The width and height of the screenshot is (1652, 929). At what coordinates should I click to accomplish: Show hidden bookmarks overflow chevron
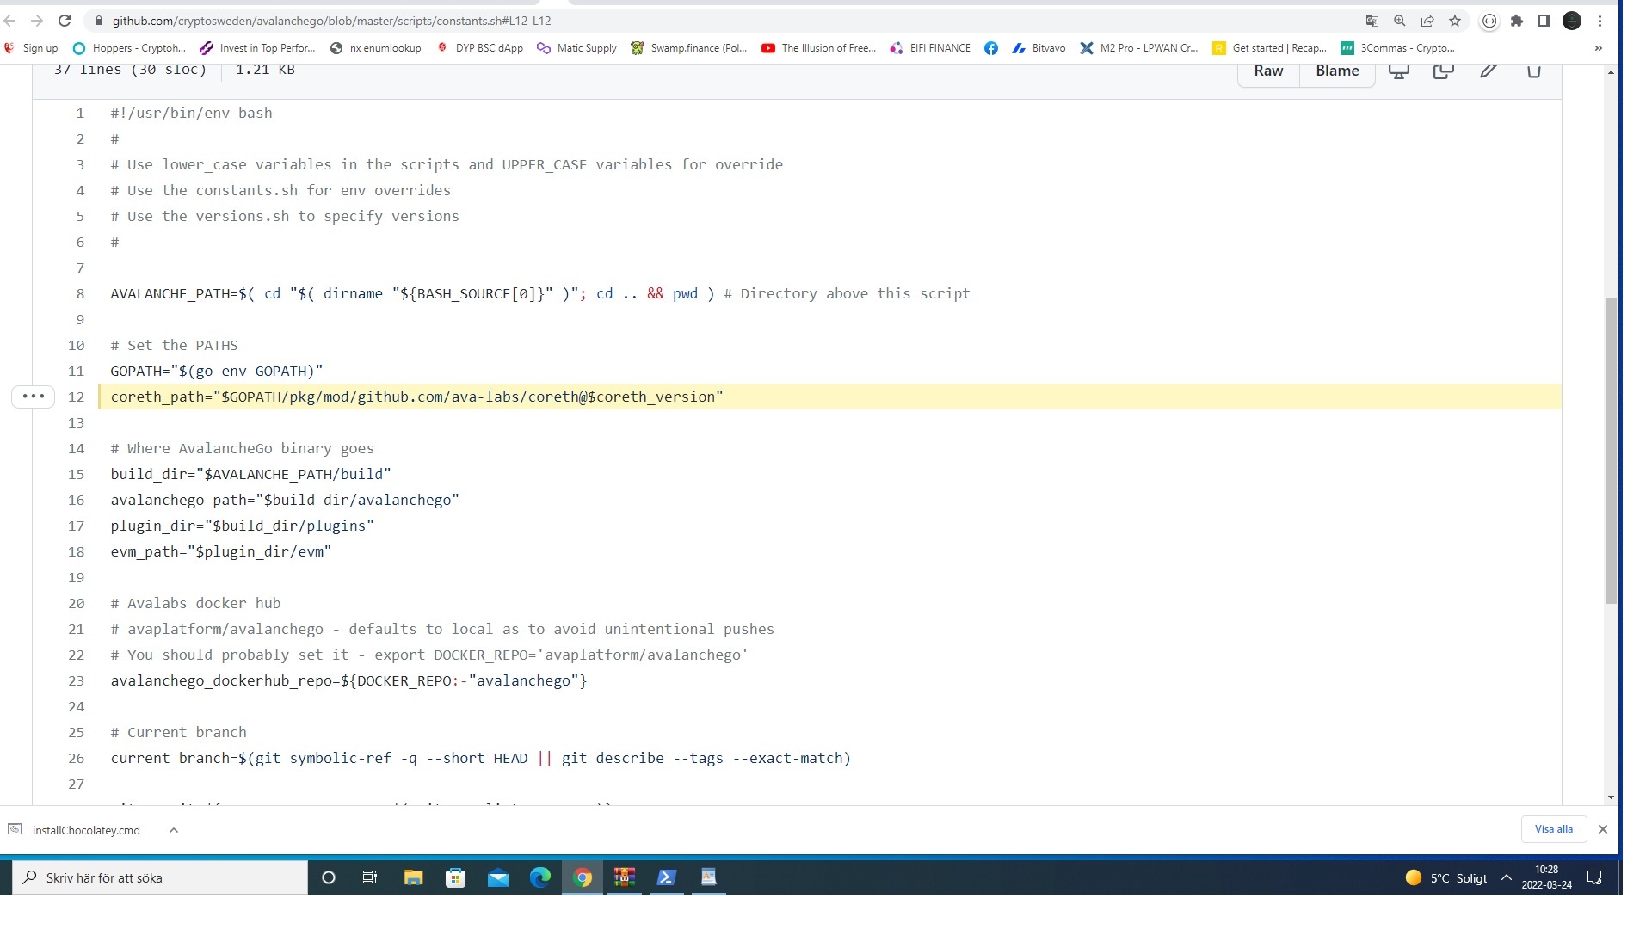[x=1598, y=48]
